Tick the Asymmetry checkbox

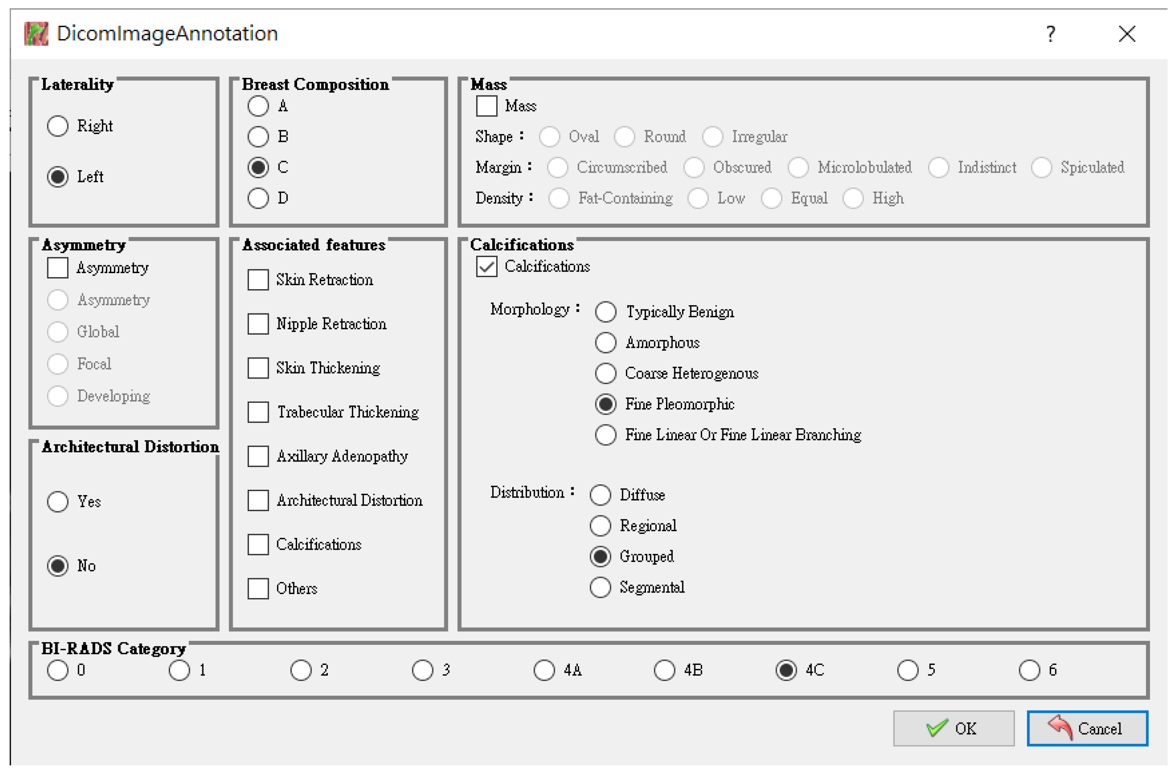[x=58, y=268]
